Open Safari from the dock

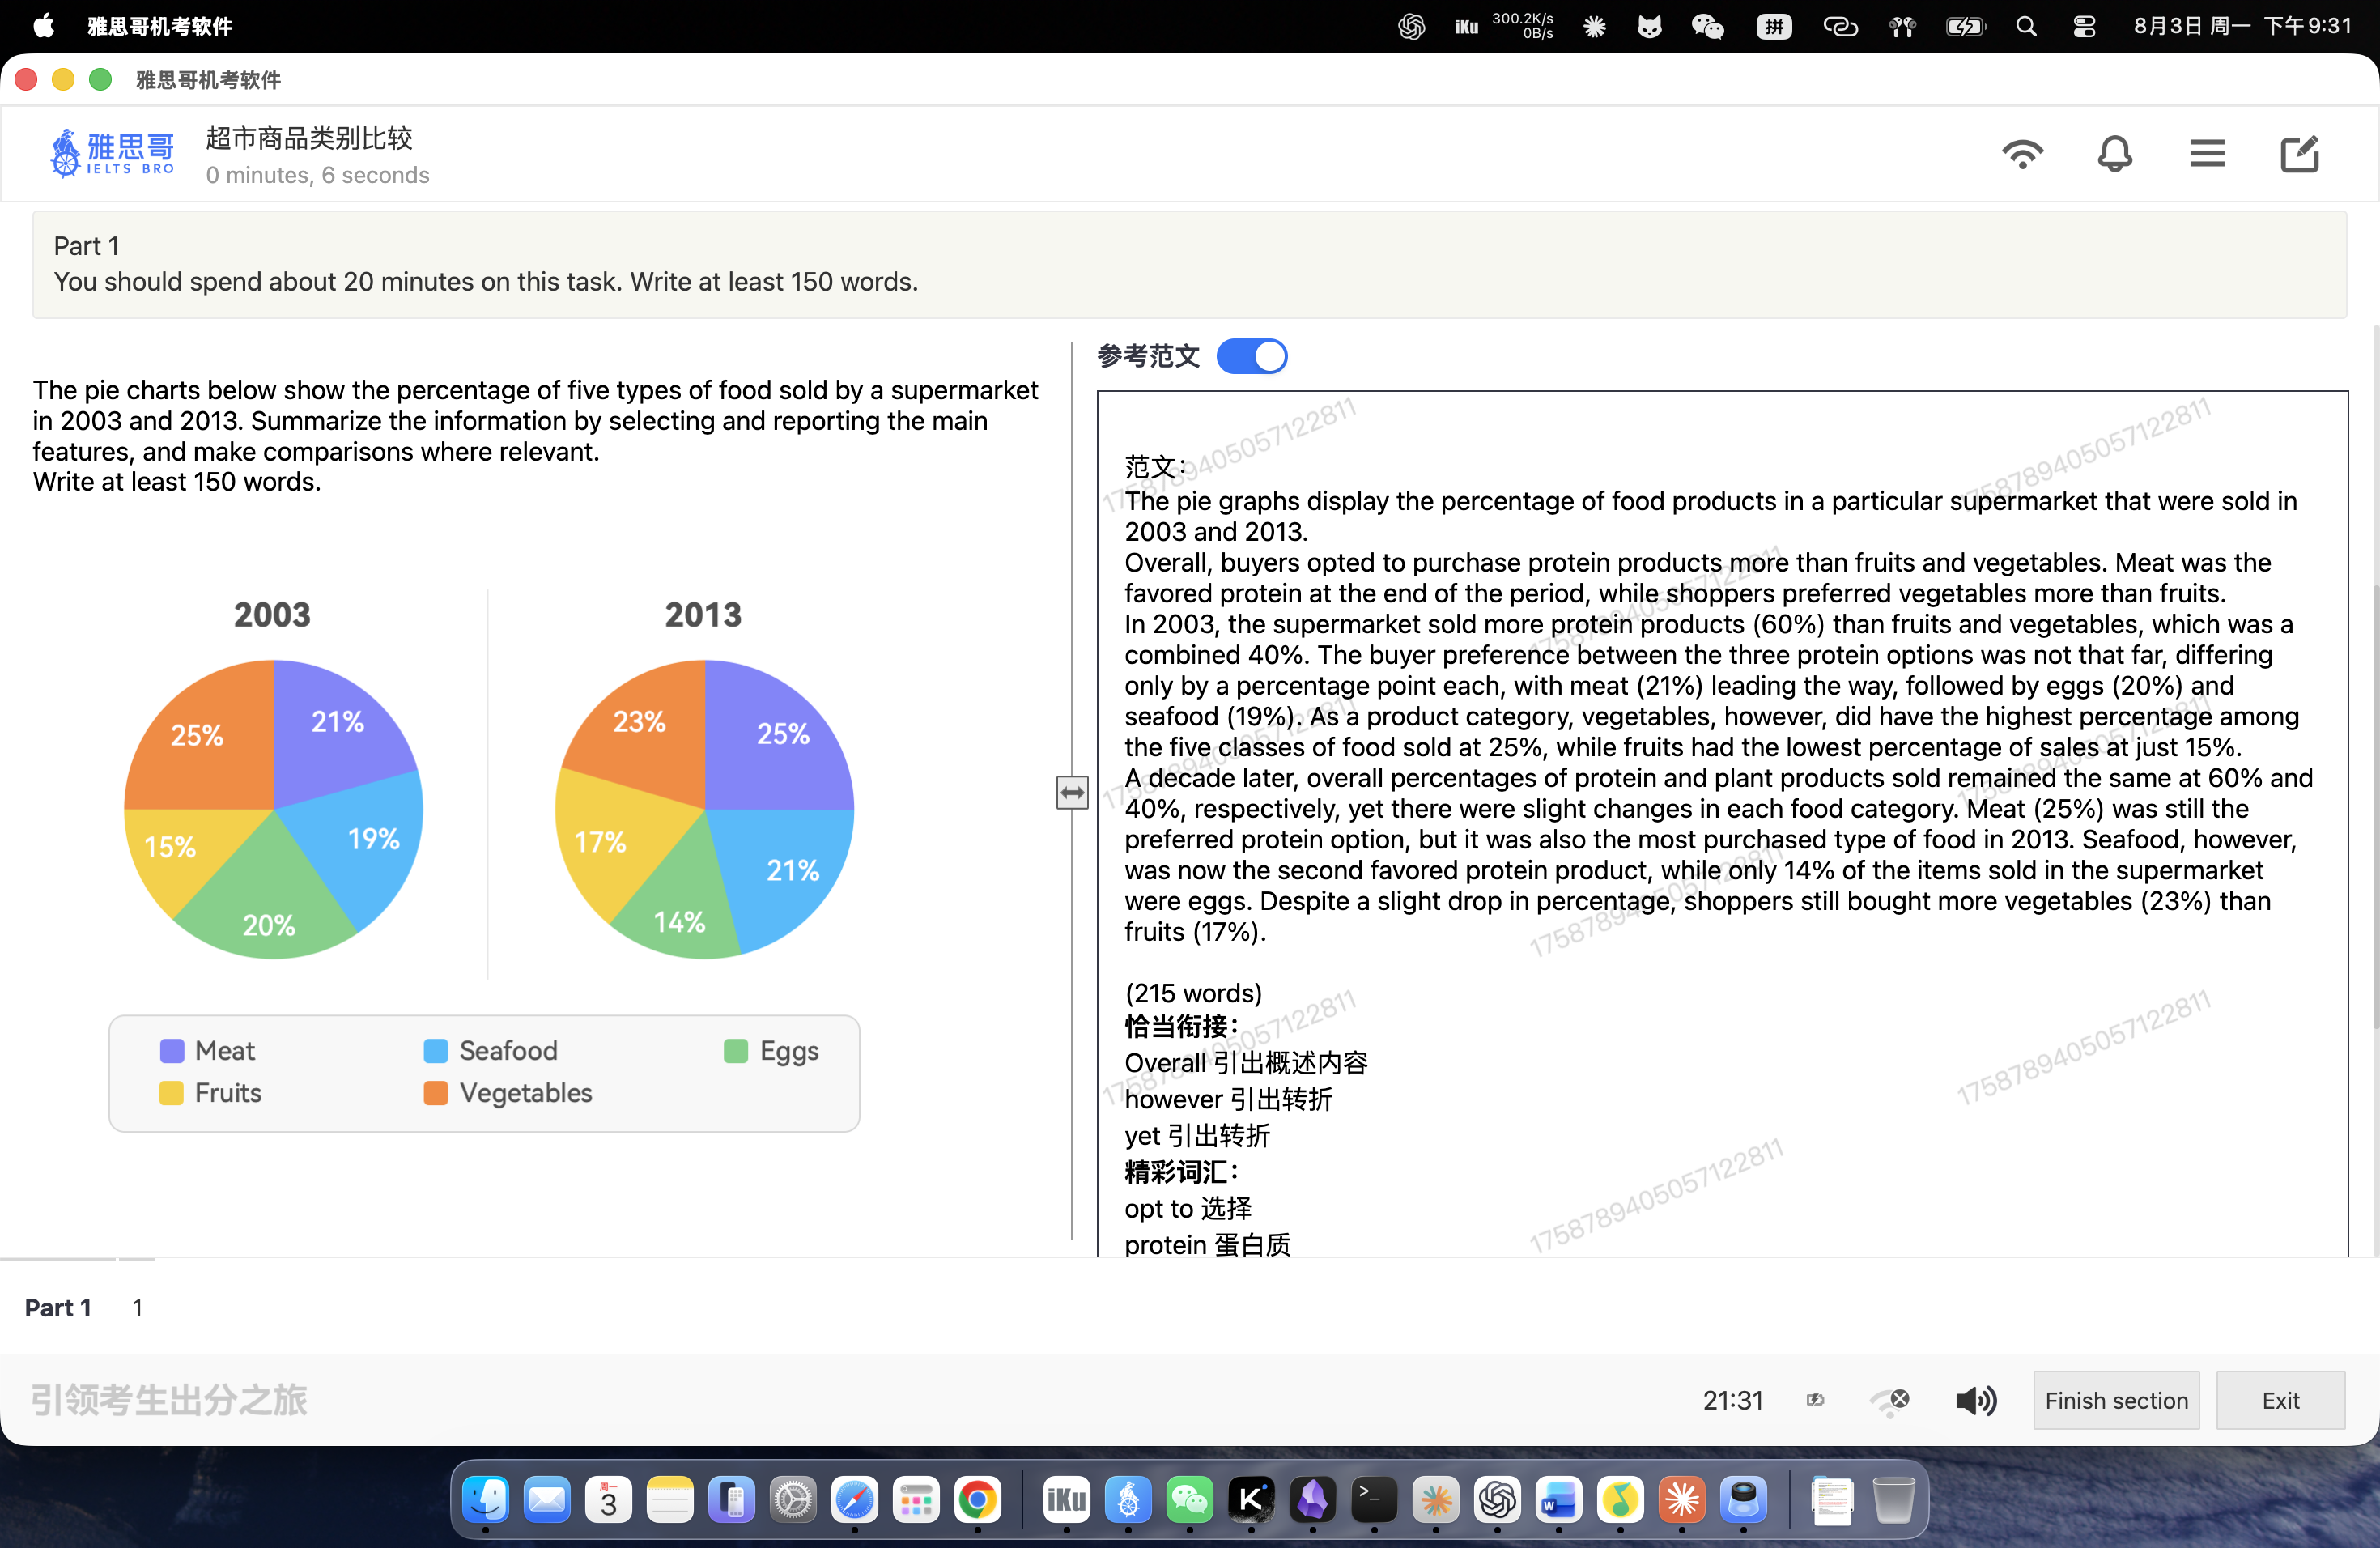(855, 1499)
